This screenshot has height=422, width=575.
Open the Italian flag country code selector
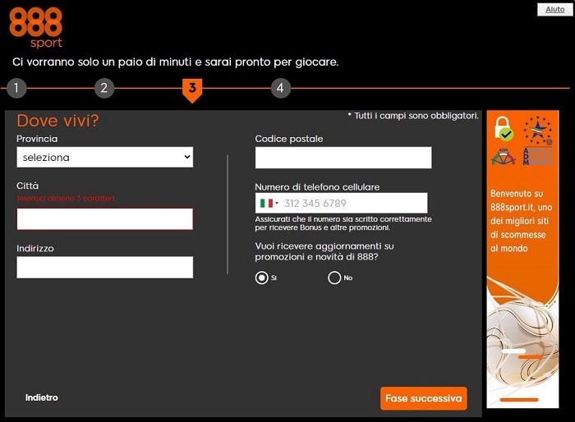tap(269, 203)
